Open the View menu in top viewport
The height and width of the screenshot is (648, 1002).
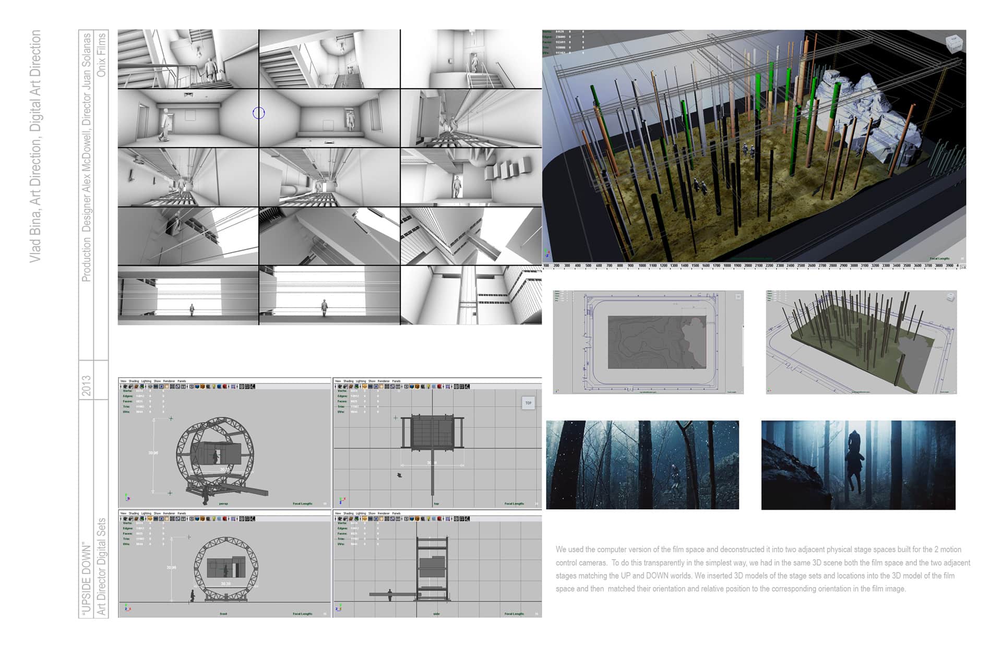tap(337, 381)
